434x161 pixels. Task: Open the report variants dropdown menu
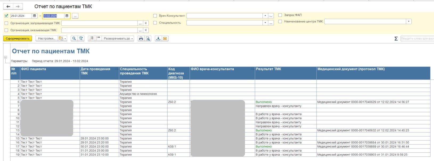click(62, 39)
